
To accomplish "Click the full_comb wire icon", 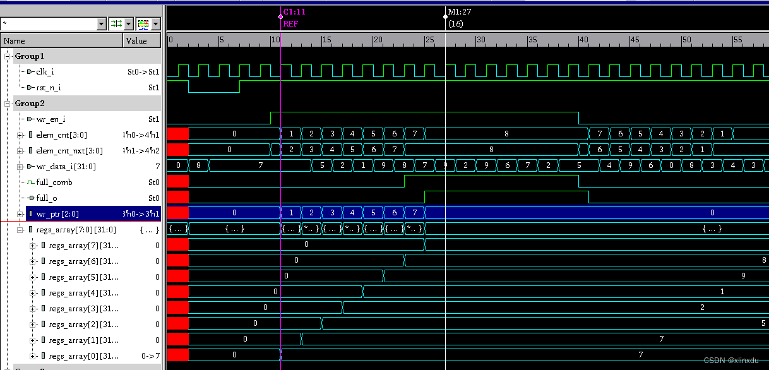I will point(30,182).
